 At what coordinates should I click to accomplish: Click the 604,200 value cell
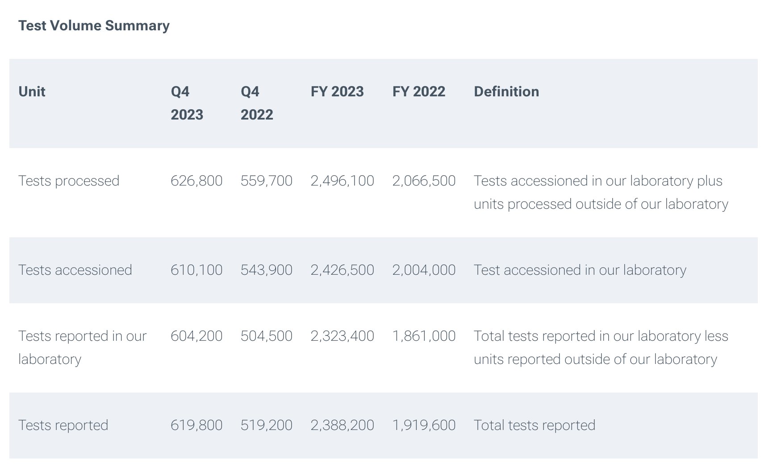point(196,336)
